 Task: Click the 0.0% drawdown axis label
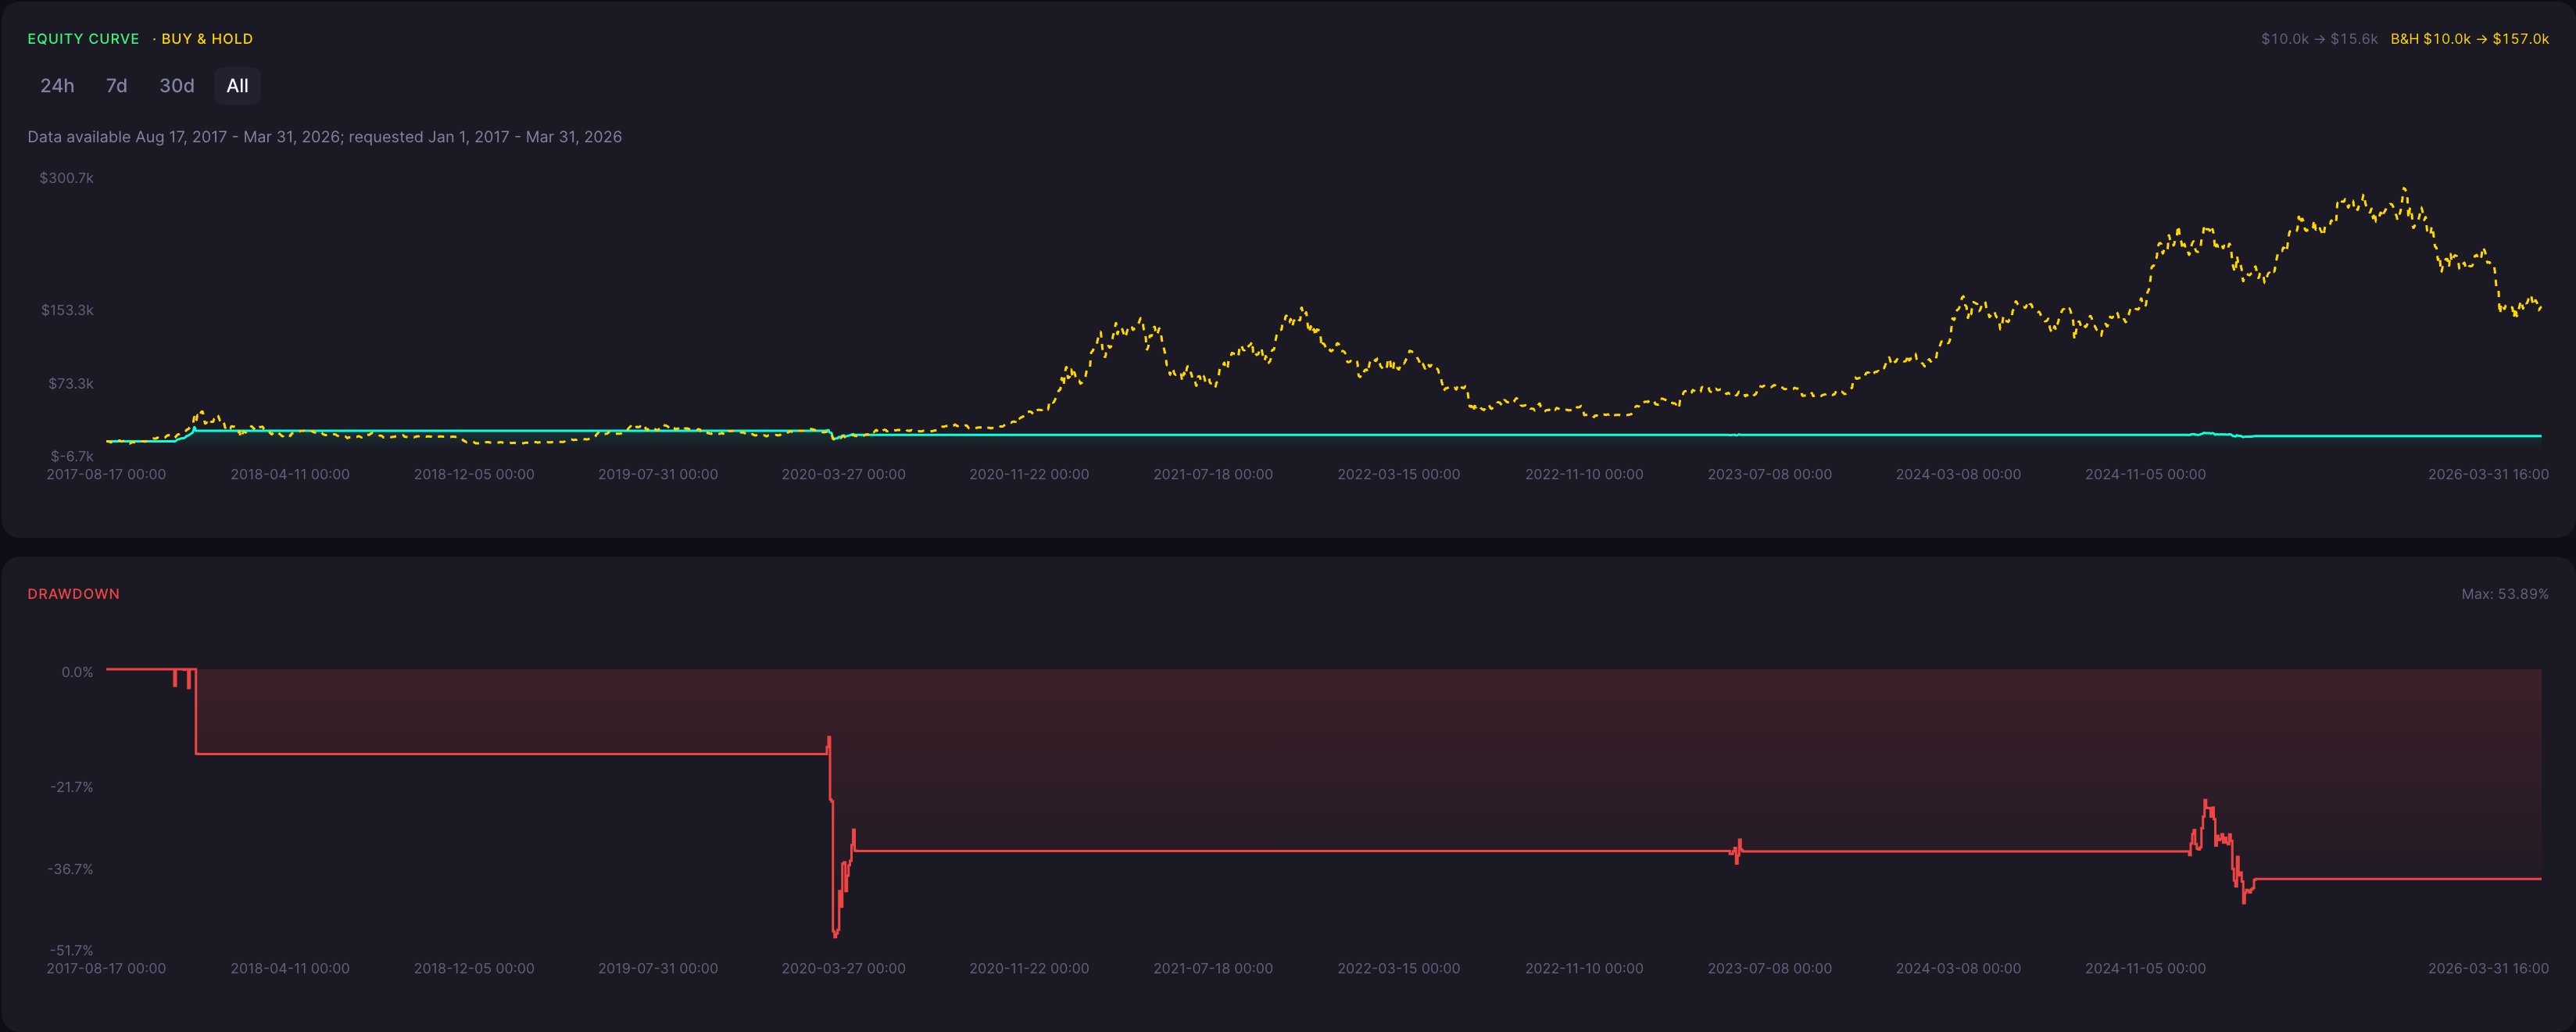click(x=77, y=672)
